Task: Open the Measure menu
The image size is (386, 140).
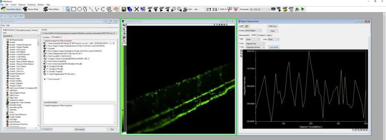Action: (22, 5)
